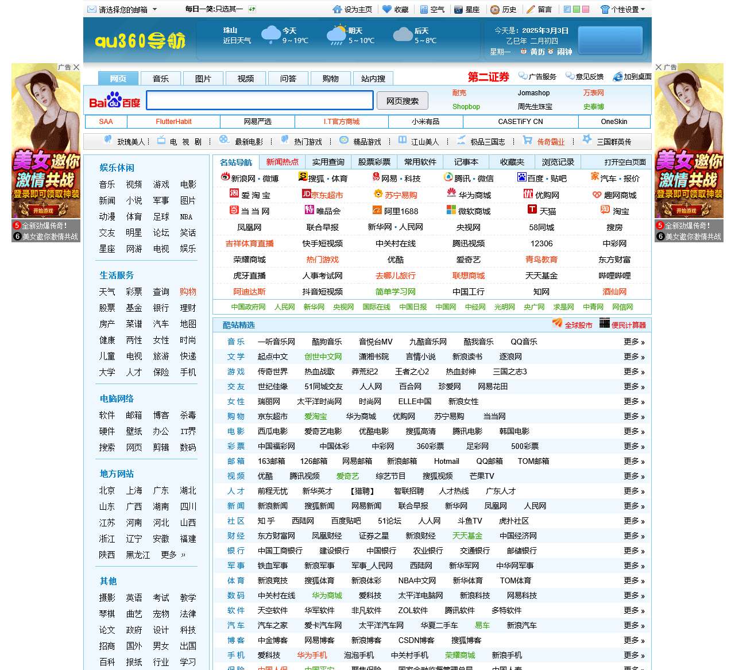Screen dimensions: 735x670
Task: Expand 更多 » under 地方网站
Action: (173, 555)
